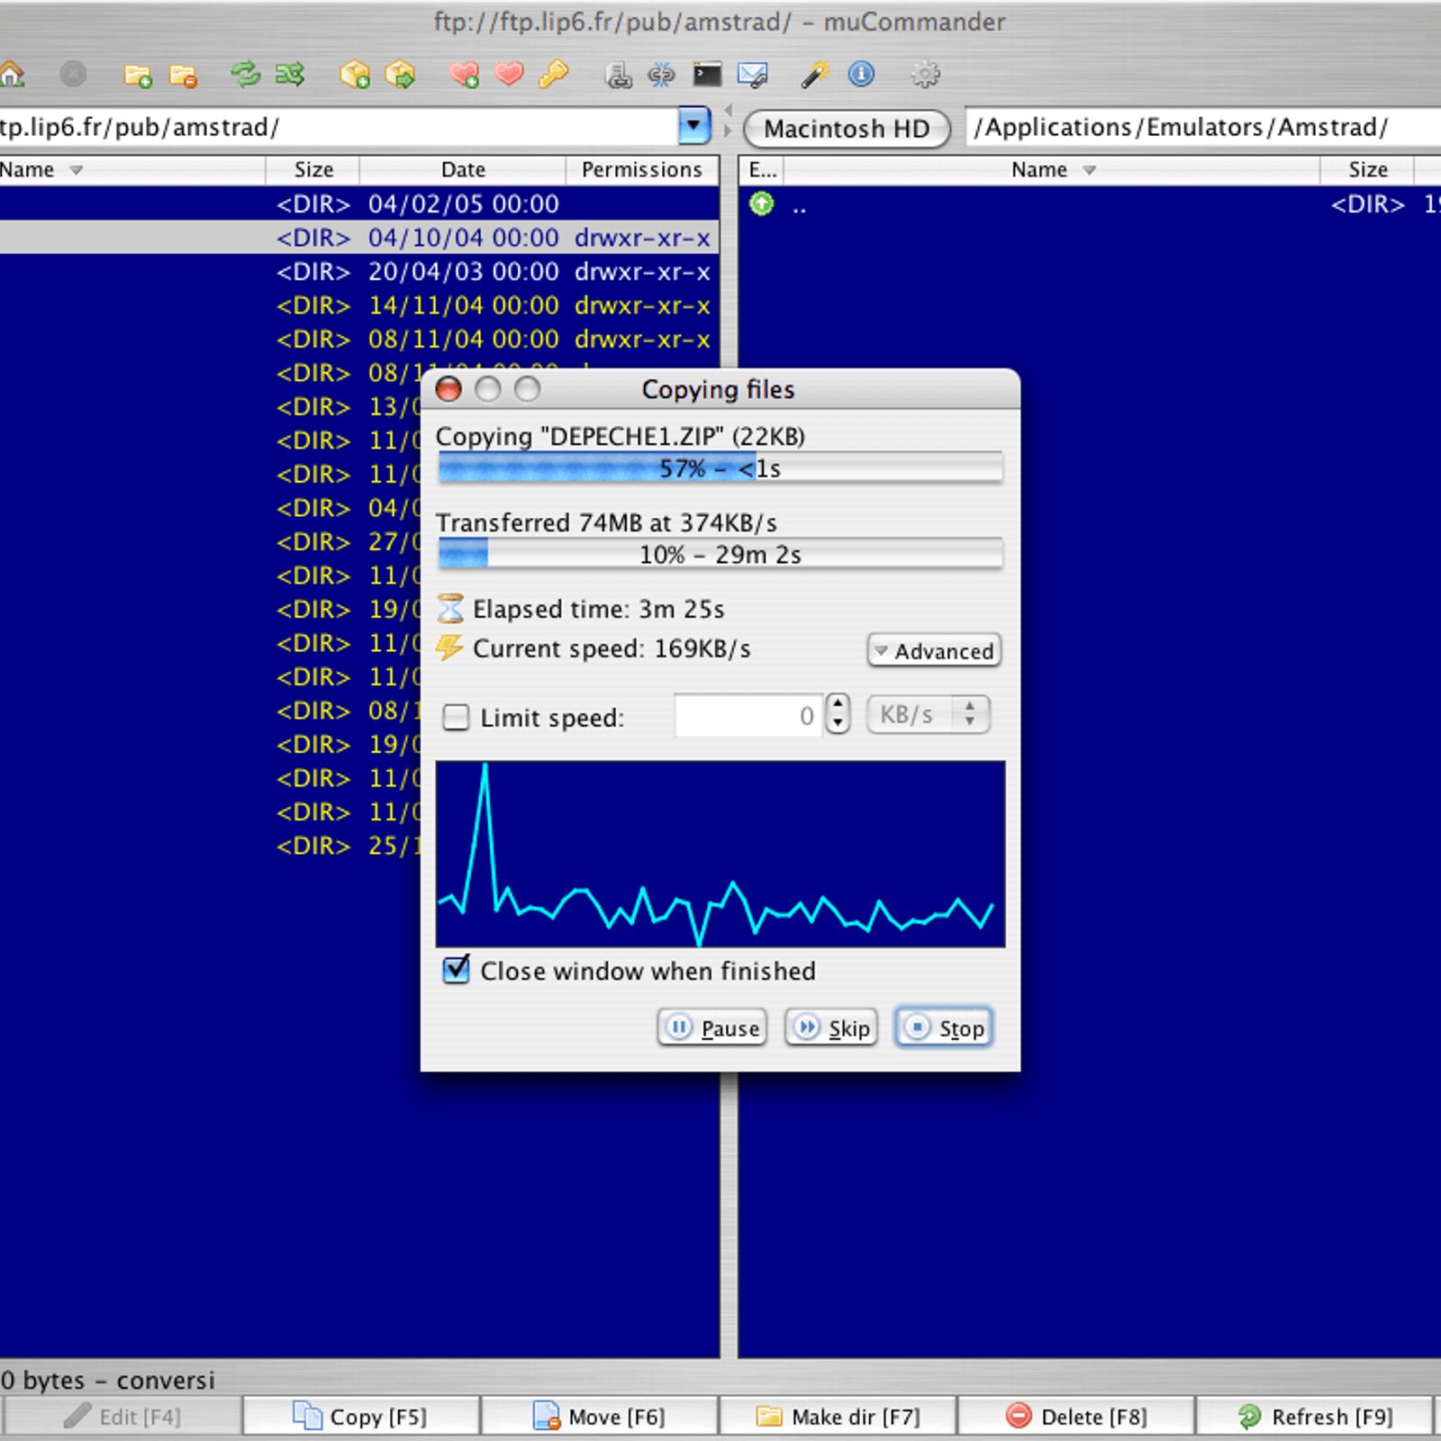Stop the file transfer
The image size is (1441, 1441).
point(944,1028)
